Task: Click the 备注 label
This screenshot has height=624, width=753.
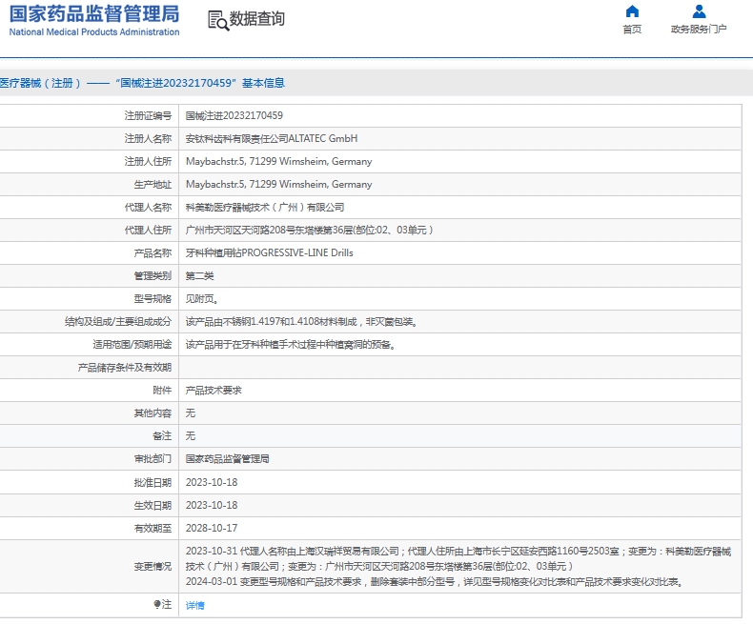Action: (162, 435)
